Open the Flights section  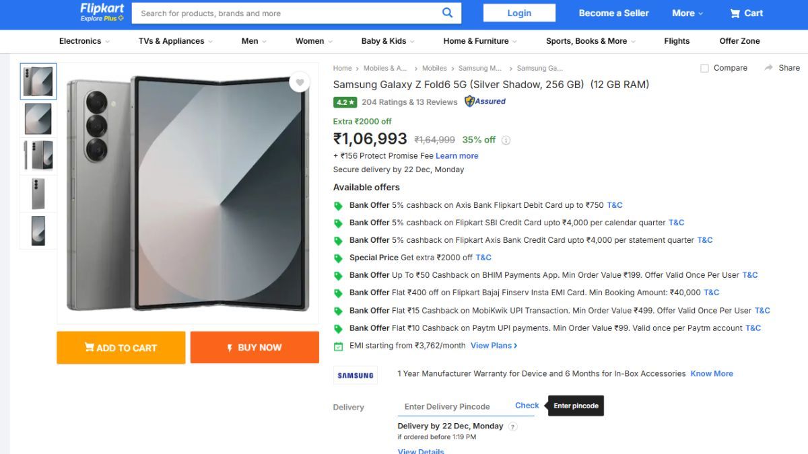click(x=677, y=41)
